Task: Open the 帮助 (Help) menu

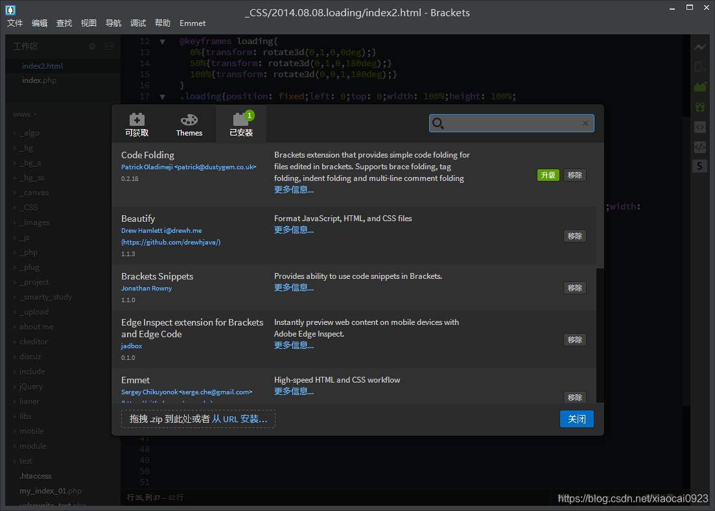Action: 163,23
